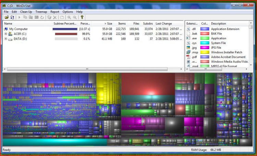Sort by the Extension column header

click(193, 24)
